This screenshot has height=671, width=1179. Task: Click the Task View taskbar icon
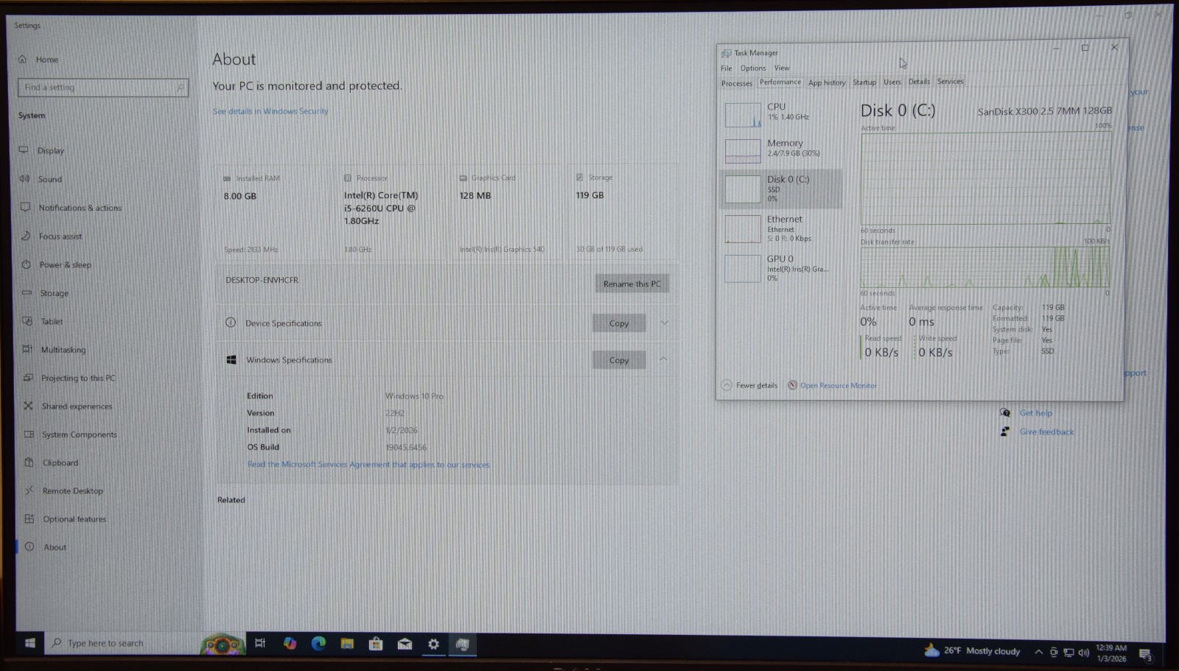[x=260, y=644]
